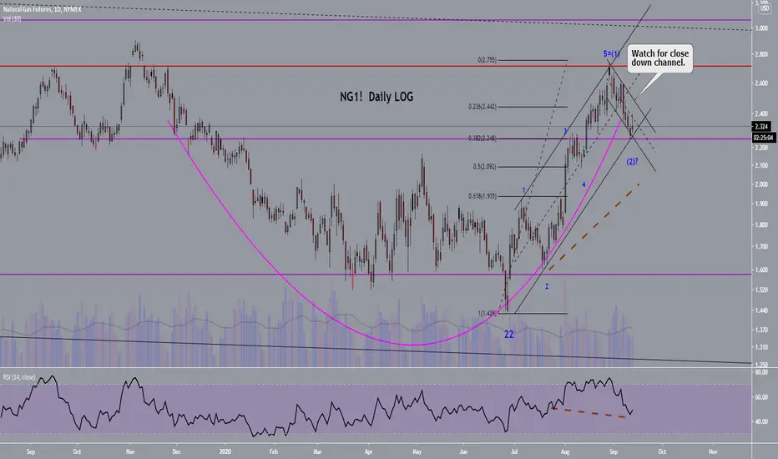778x459 pixels.
Task: Click the 2.100 price axis value
Action: 761,165
